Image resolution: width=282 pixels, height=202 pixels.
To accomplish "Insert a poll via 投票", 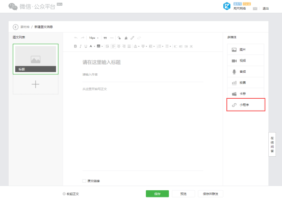I will [245, 82].
